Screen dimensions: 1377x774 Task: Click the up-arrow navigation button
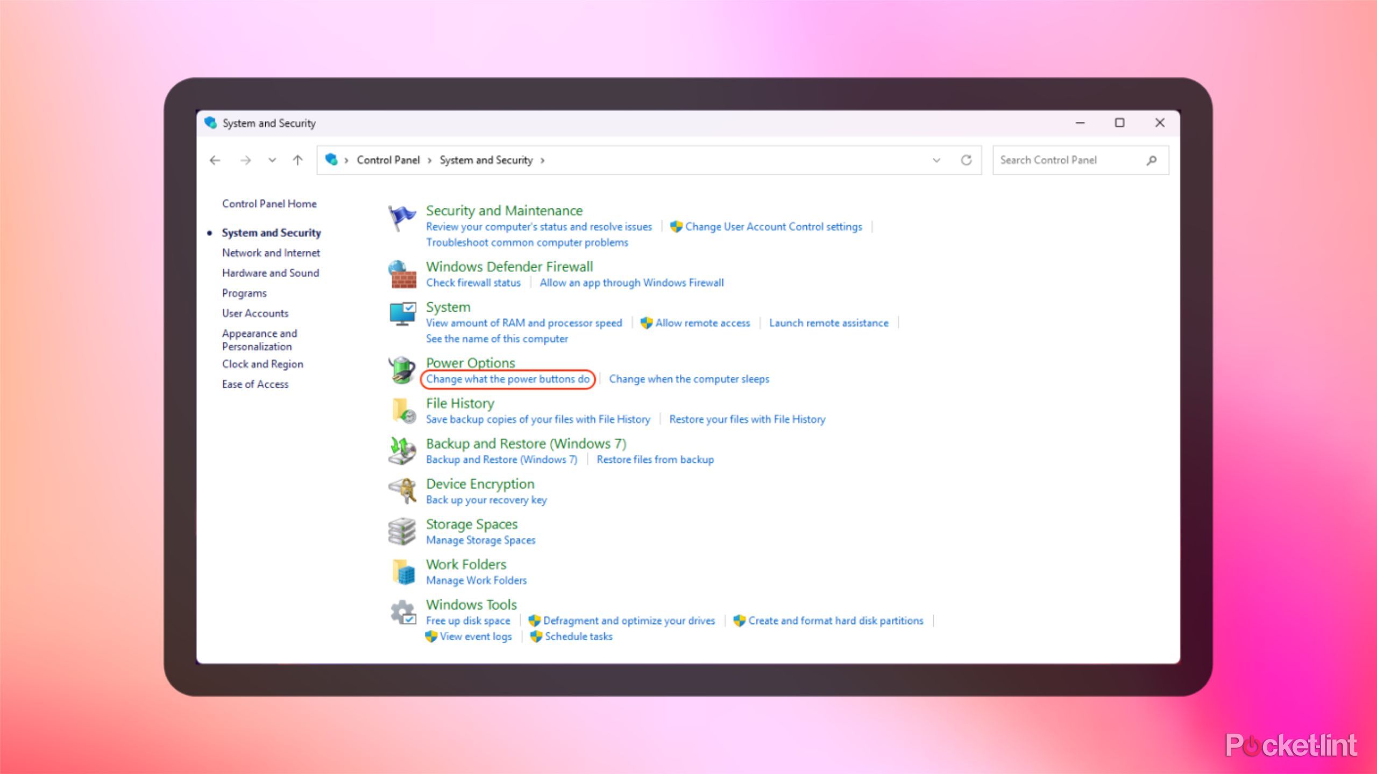297,160
